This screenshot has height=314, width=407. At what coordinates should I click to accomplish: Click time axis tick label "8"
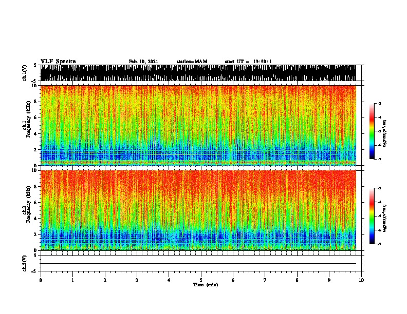[297, 280]
